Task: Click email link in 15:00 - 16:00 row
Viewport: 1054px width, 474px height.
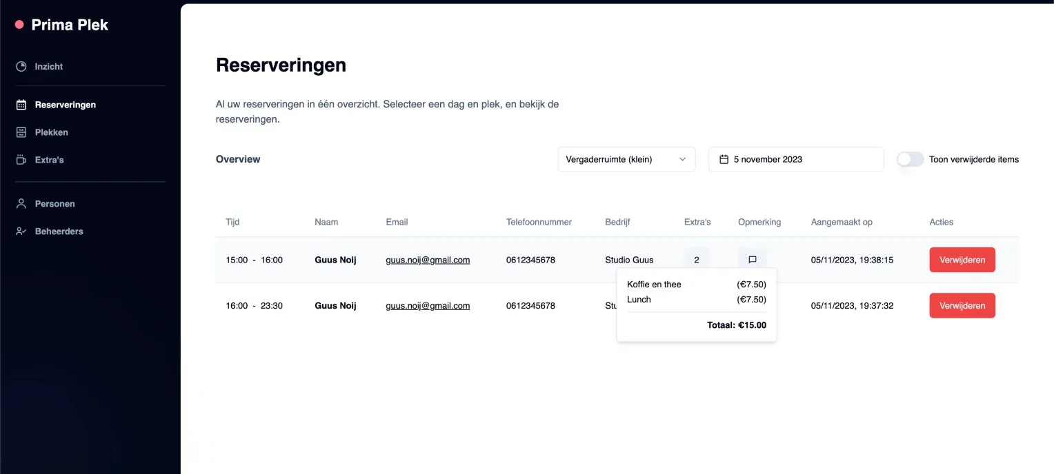Action: [428, 260]
